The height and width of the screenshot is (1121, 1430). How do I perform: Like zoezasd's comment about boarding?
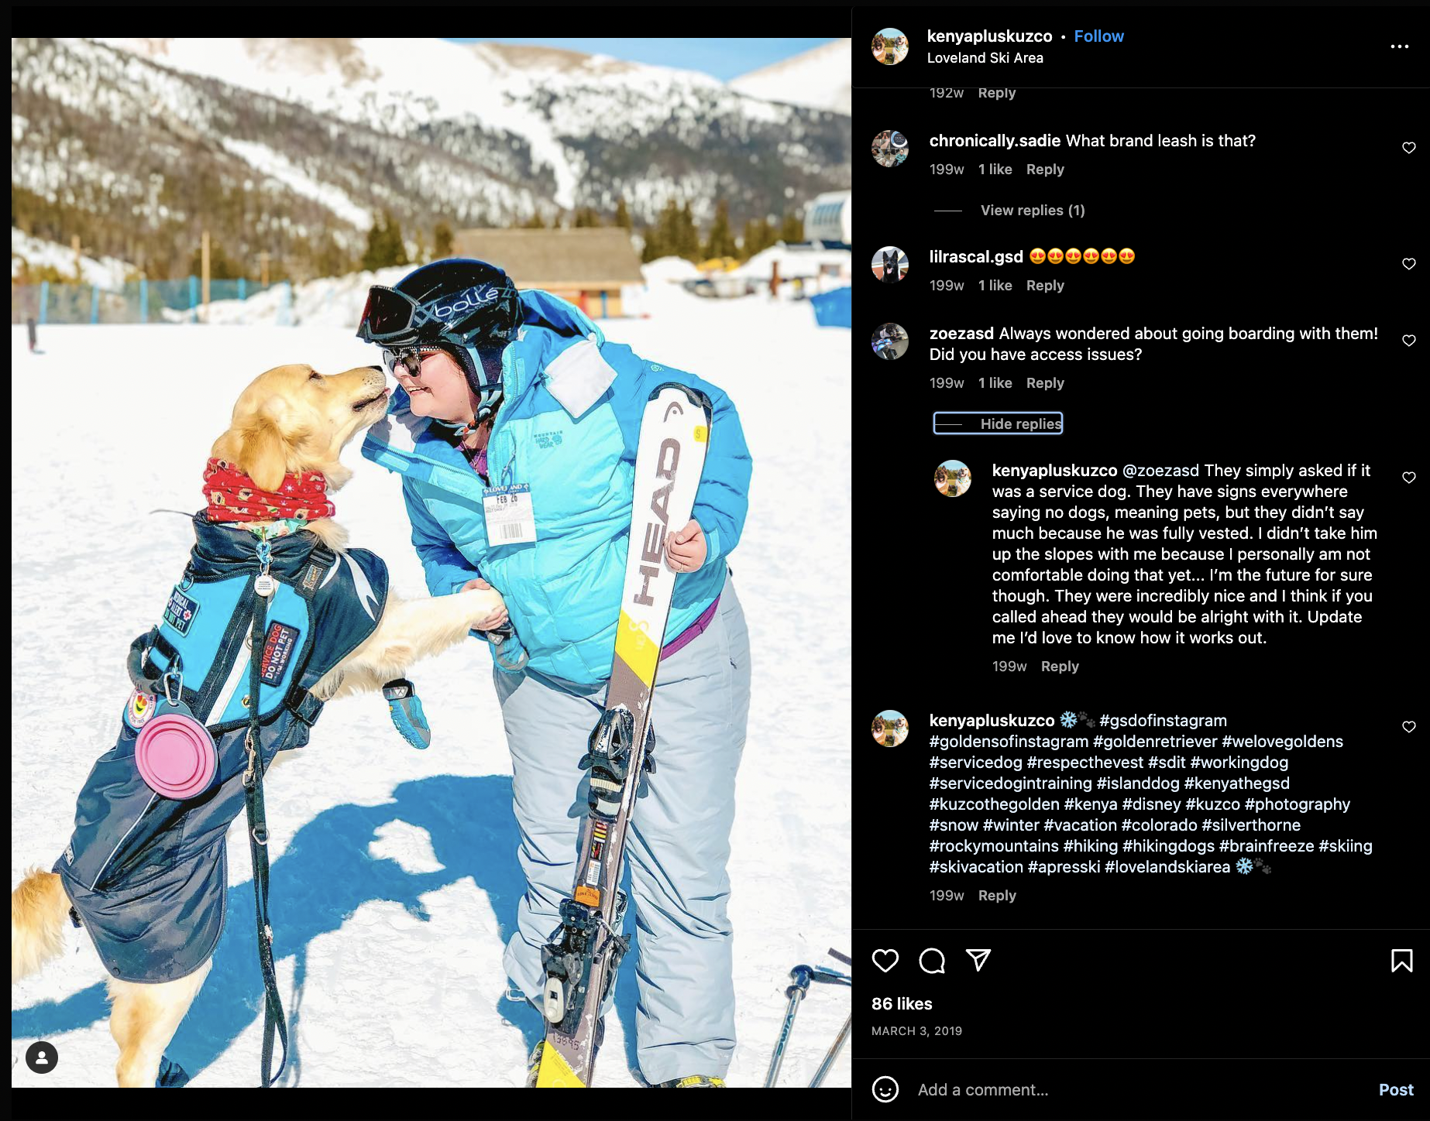coord(1409,341)
